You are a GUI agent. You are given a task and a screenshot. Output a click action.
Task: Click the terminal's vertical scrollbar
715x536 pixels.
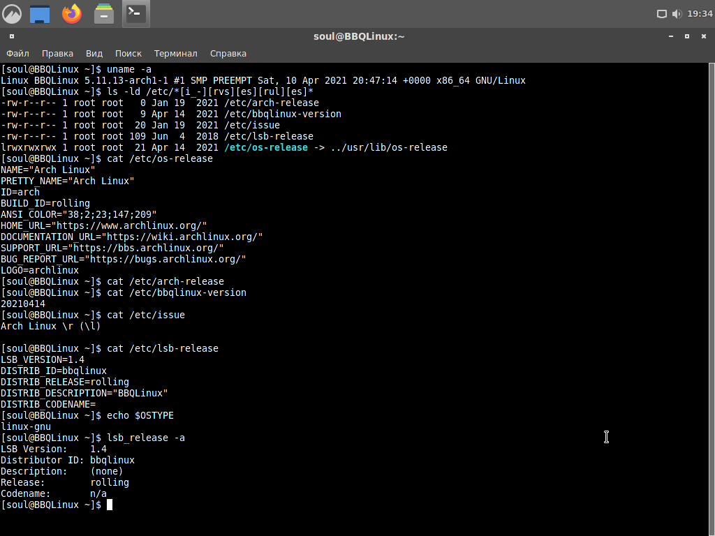pyautogui.click(x=712, y=299)
